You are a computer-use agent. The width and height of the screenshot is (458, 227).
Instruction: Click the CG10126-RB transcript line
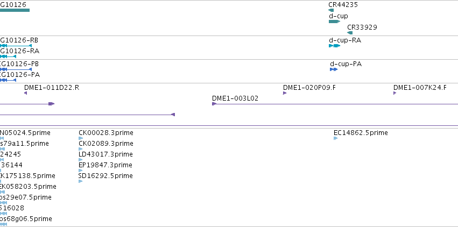click(x=16, y=46)
